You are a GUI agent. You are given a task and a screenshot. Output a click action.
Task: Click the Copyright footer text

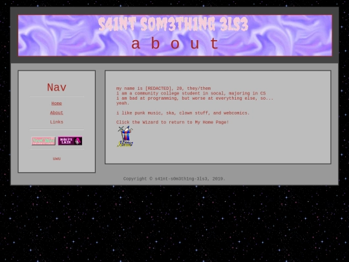(x=174, y=179)
